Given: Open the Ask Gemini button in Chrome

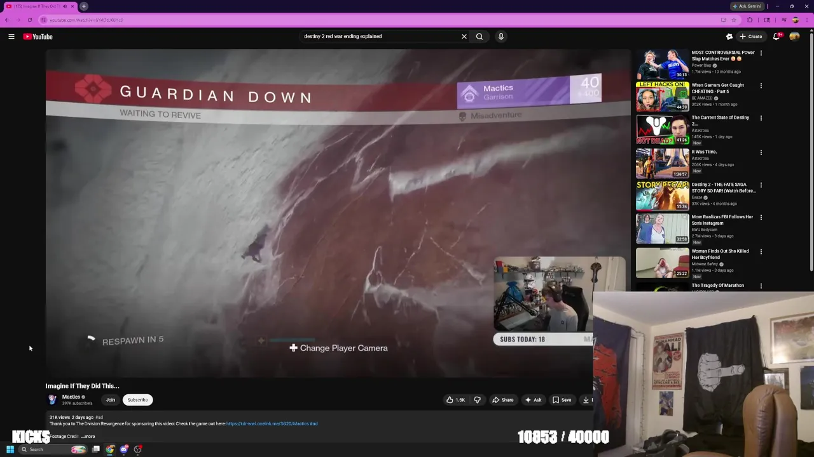Looking at the screenshot, I should [x=747, y=6].
